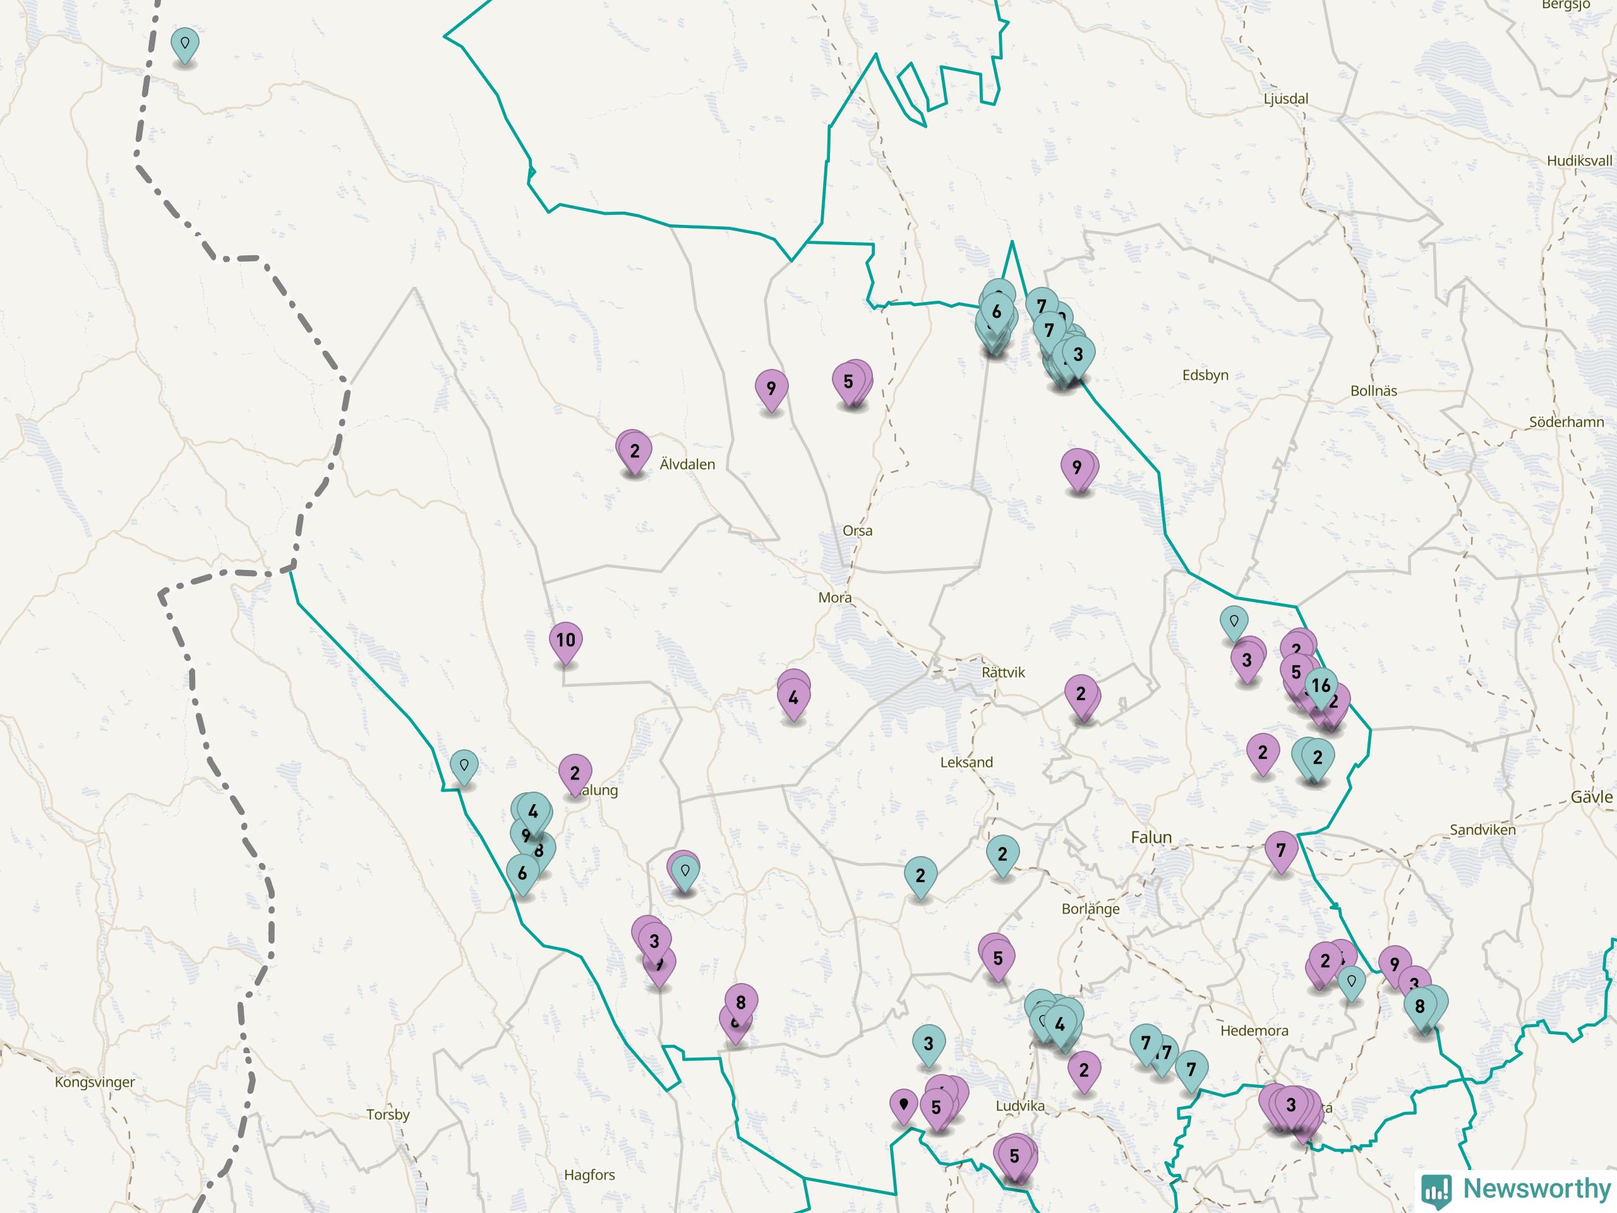Viewport: 1617px width, 1213px height.
Task: Click the Kongsvinger label
Action: (x=95, y=1082)
